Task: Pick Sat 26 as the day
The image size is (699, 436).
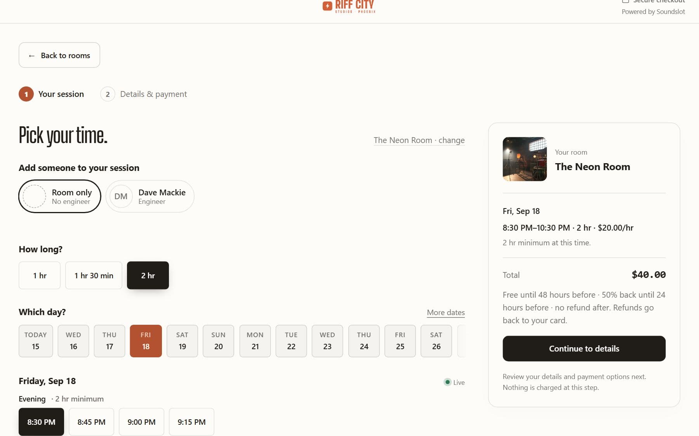Action: [436, 341]
